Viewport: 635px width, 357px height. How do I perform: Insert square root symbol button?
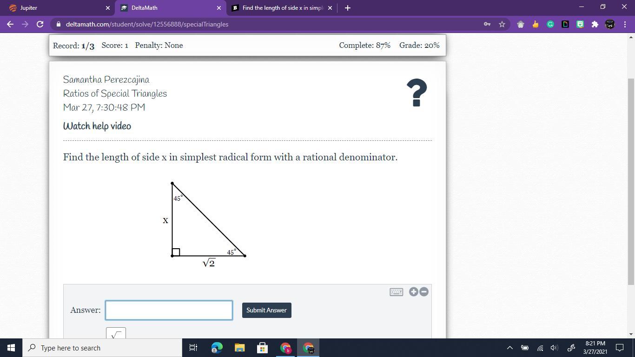point(116,333)
